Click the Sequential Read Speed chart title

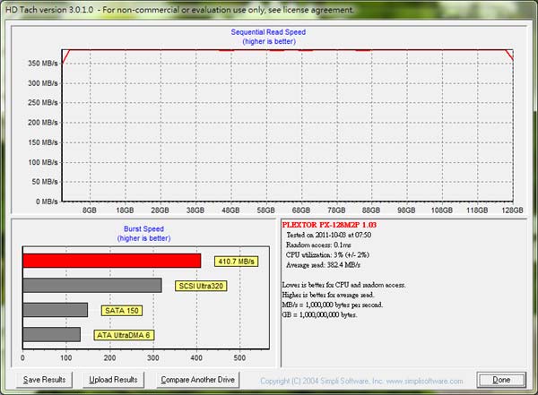(270, 32)
